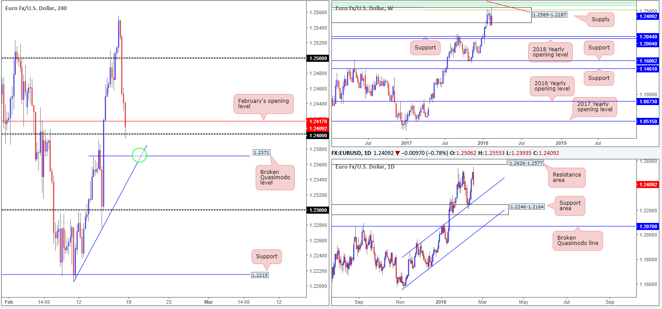Select the black 1.24000 axis label
The width and height of the screenshot is (662, 309).
tap(319, 135)
